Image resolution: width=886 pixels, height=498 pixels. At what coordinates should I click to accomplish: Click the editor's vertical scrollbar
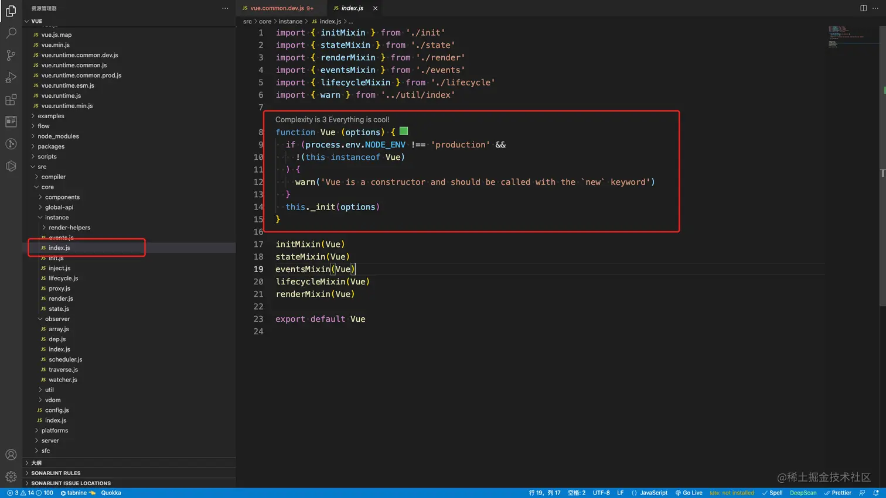[882, 166]
